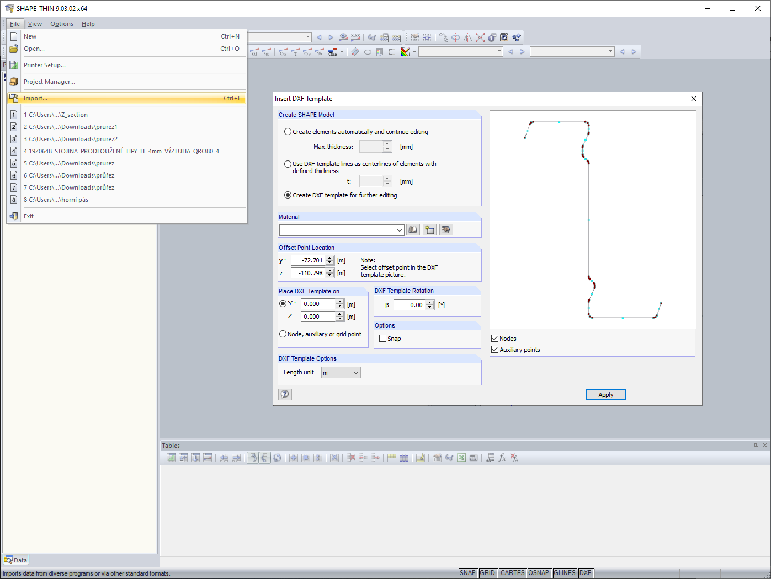This screenshot has width=771, height=579.
Task: Click the info icon in the toolbar
Action: coord(492,37)
